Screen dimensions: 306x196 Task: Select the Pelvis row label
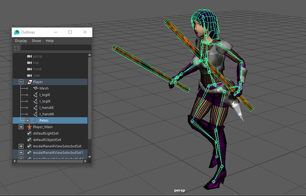point(44,121)
